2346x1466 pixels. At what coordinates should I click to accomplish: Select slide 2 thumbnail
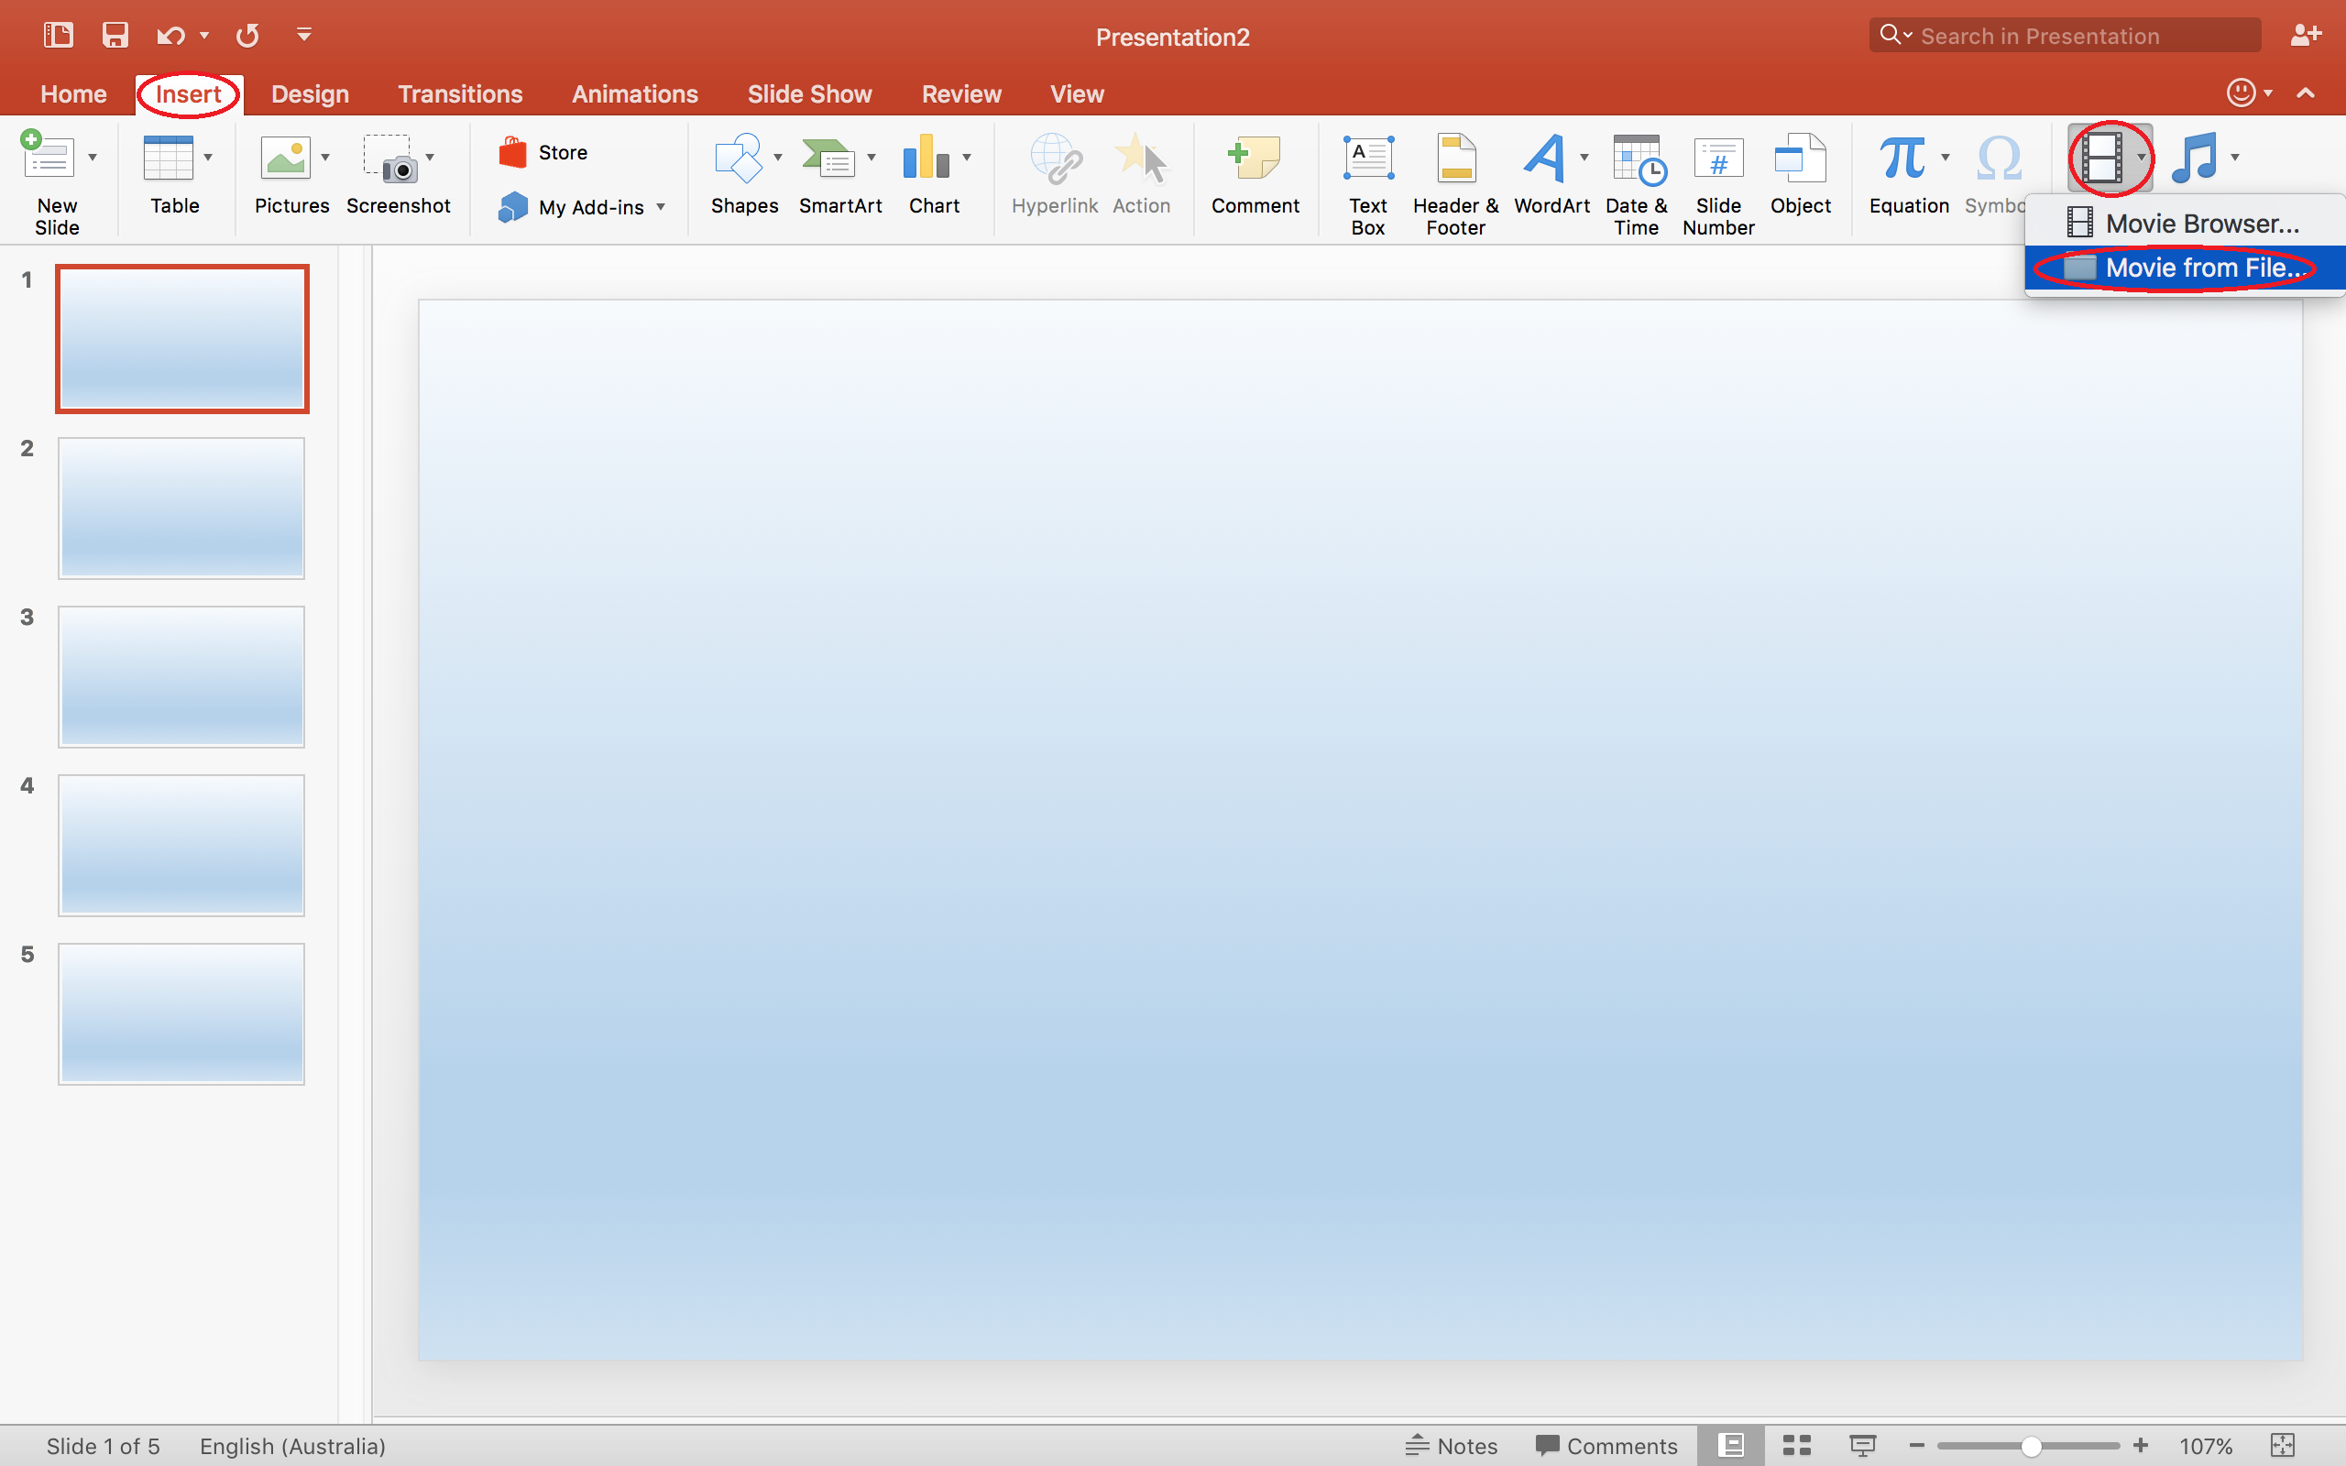pyautogui.click(x=181, y=507)
